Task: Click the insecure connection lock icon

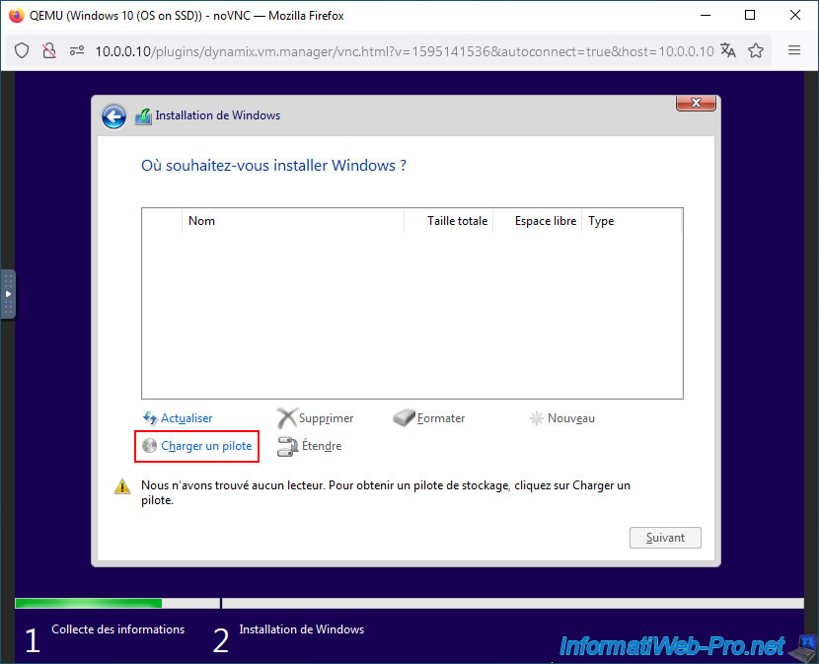Action: coord(49,50)
